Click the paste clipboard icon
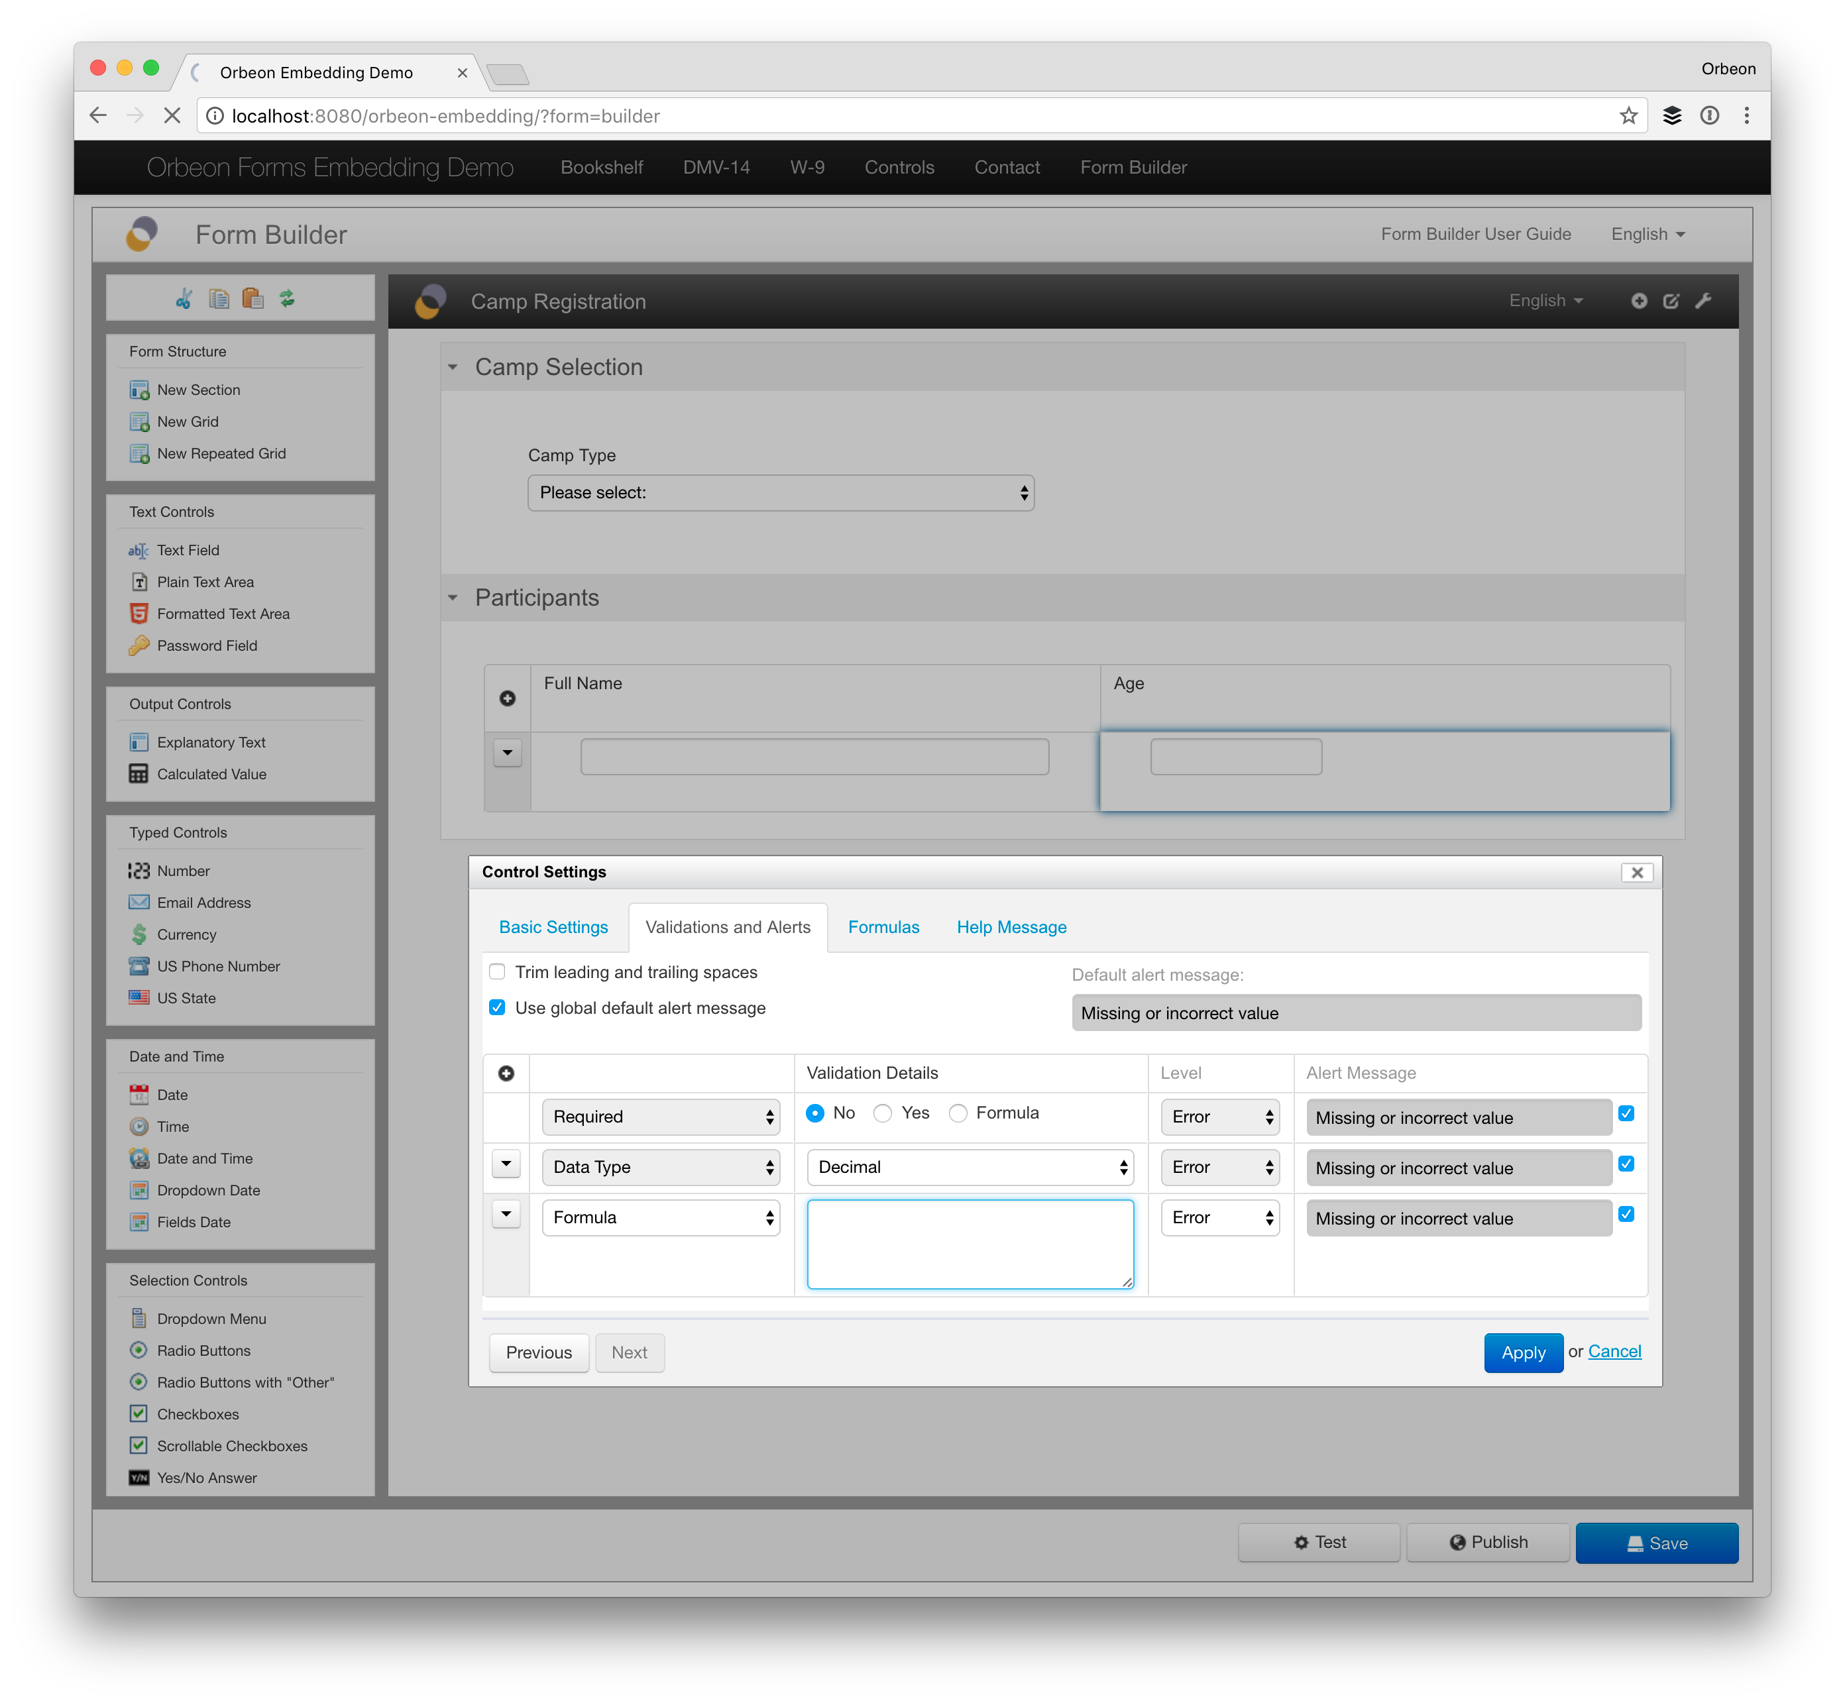1845x1703 pixels. (x=252, y=299)
